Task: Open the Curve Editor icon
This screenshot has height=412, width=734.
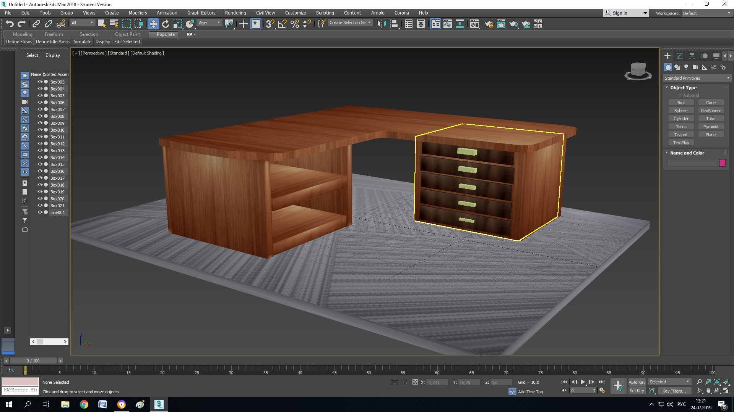Action: pos(447,24)
